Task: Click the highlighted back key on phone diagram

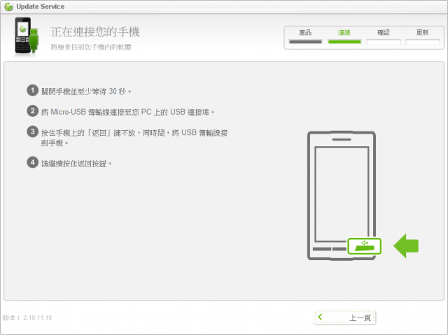Action: point(365,246)
